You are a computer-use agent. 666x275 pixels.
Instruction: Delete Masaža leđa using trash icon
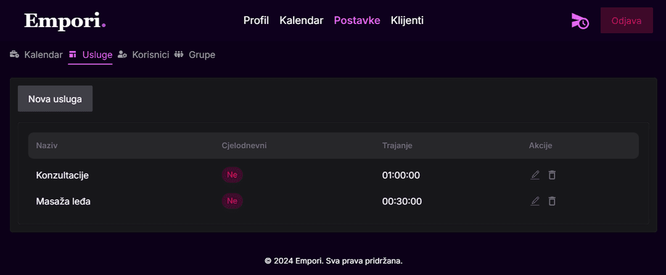[x=552, y=201]
